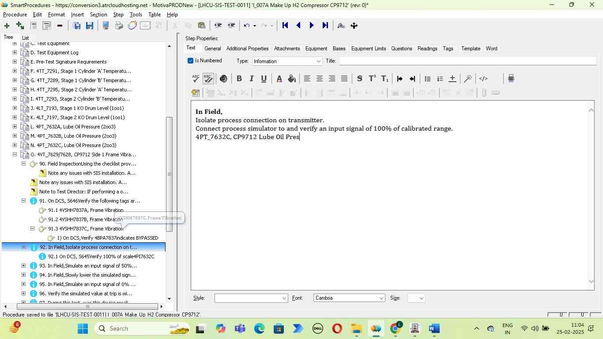Viewport: 603px width, 339px height.
Task: Switch to the Additional Properties tab
Action: point(247,49)
